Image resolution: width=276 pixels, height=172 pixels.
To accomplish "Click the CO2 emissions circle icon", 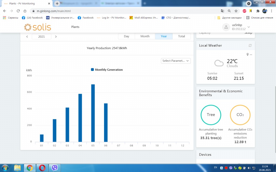I will pyautogui.click(x=240, y=115).
